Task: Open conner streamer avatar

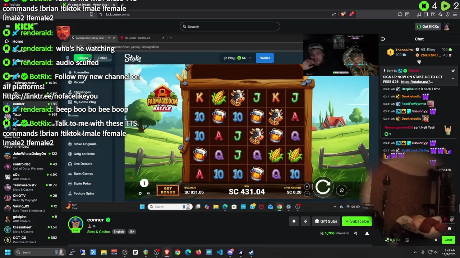Action: (75, 224)
